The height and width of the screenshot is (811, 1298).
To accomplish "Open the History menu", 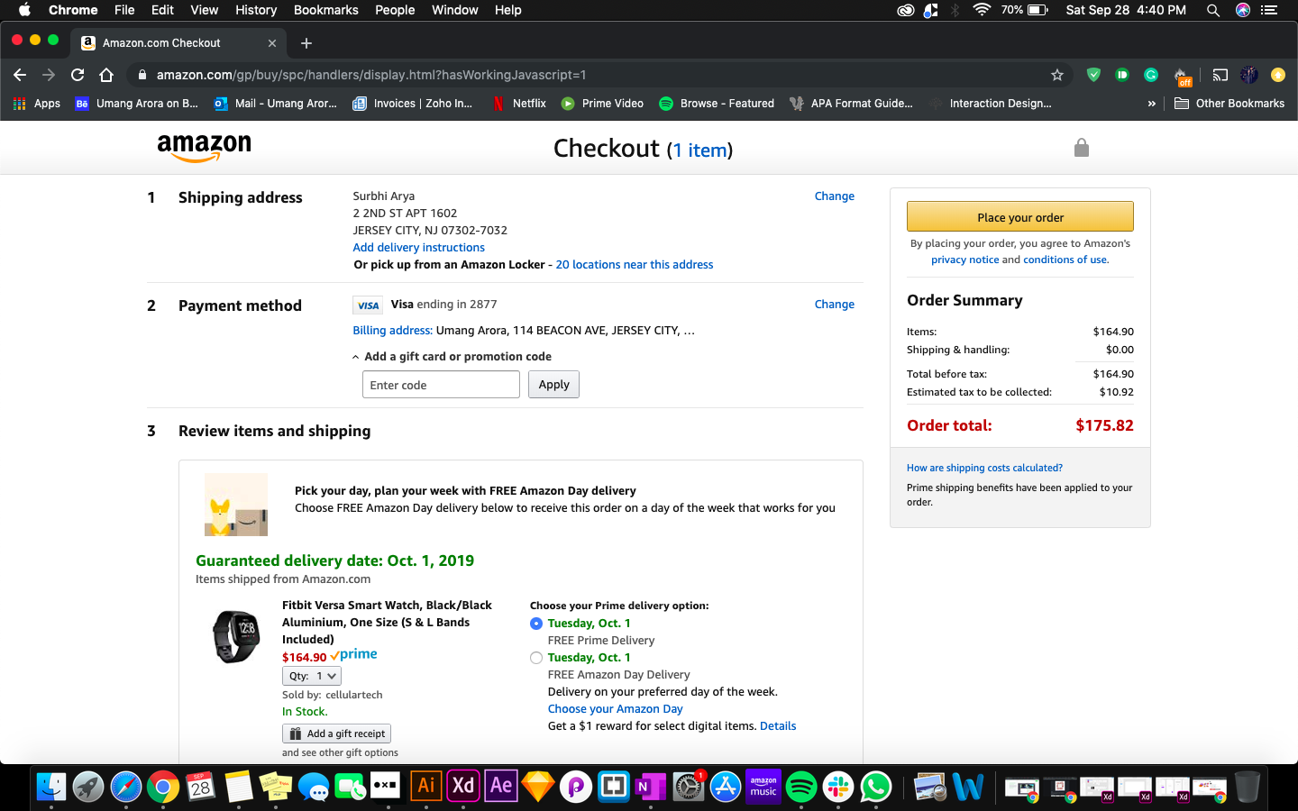I will click(x=256, y=10).
